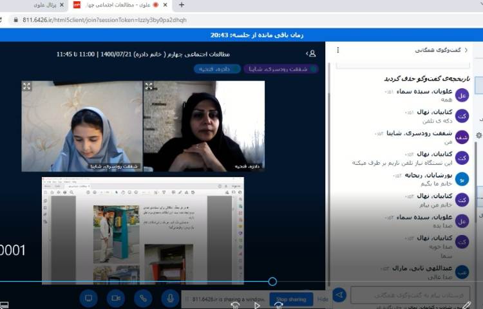483x309 pixels.
Task: Click the dark blue 'عب' avatar at chat bottom
Action: (462, 272)
